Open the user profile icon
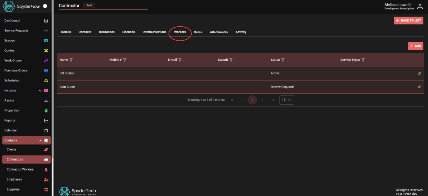The image size is (428, 196). click(420, 6)
